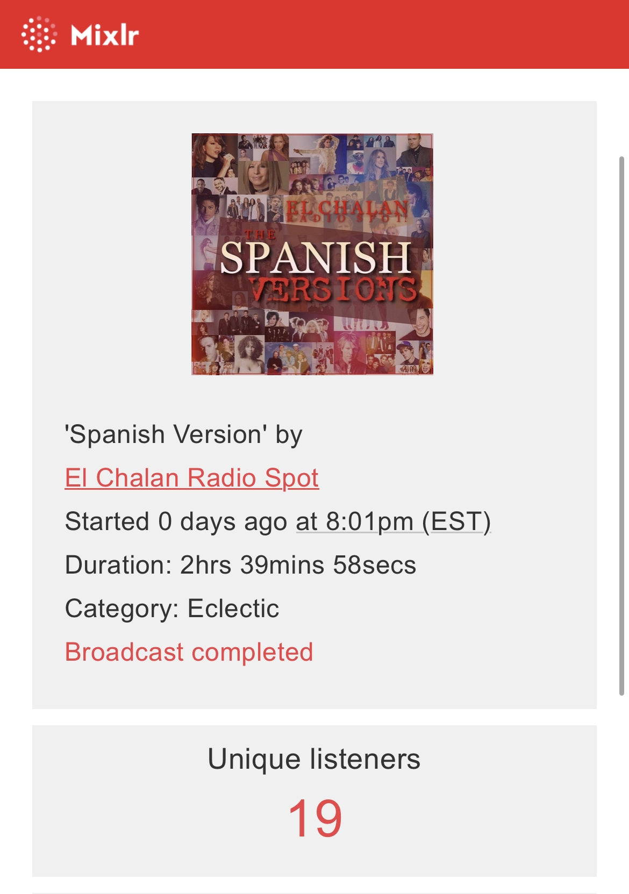Click the vertical scrollbar on the right
Image resolution: width=629 pixels, height=894 pixels.
coord(621,425)
